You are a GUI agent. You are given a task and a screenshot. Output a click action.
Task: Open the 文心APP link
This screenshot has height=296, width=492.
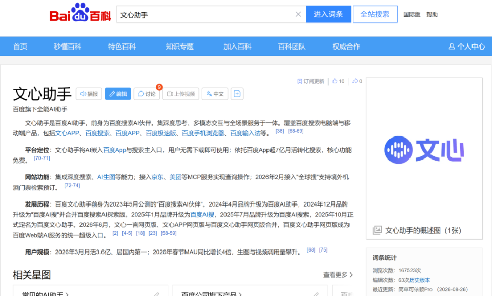pyautogui.click(x=68, y=133)
